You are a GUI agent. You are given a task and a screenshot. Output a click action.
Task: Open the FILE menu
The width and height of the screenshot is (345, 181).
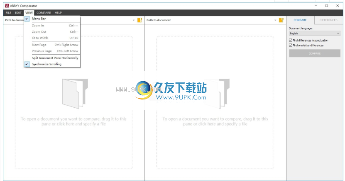[8, 13]
